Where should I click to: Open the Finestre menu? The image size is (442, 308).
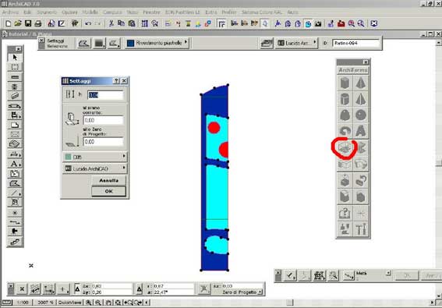coord(152,12)
